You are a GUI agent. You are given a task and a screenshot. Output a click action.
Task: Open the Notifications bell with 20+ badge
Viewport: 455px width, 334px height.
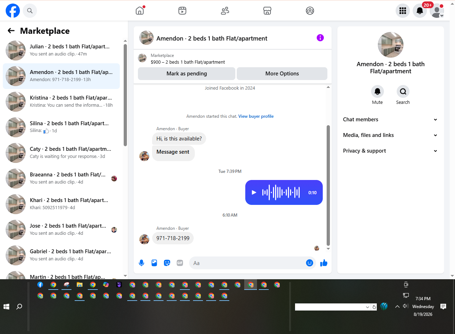click(x=420, y=11)
